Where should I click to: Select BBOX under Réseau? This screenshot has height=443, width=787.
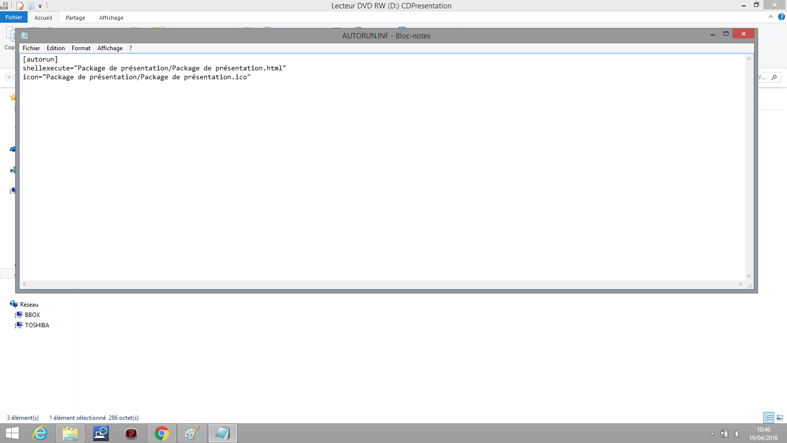point(32,315)
